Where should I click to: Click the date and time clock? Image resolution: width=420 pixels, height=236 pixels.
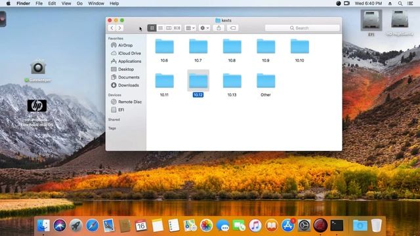(368, 3)
